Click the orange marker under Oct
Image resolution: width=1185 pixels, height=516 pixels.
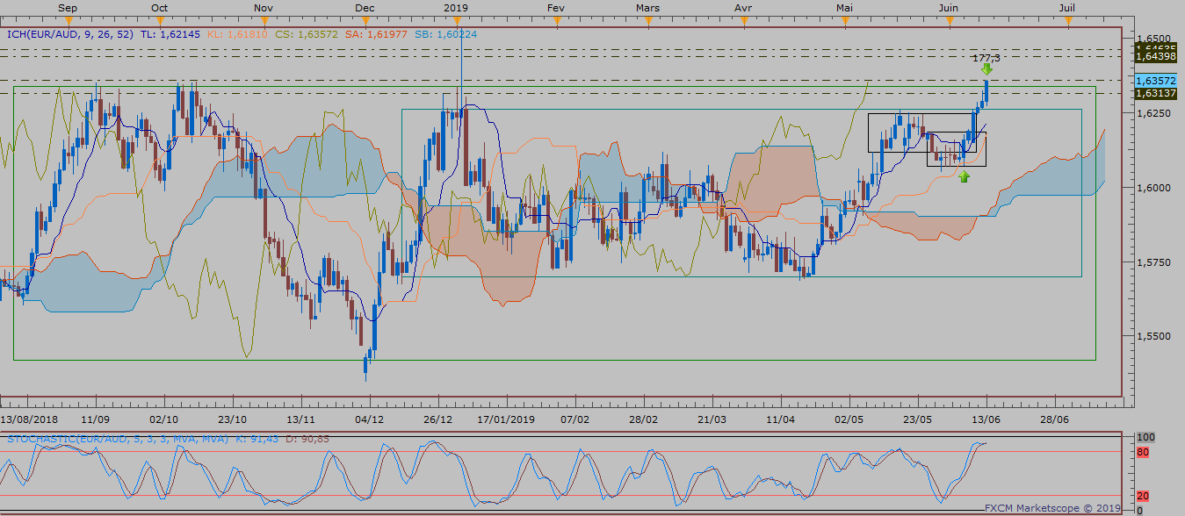coord(160,19)
